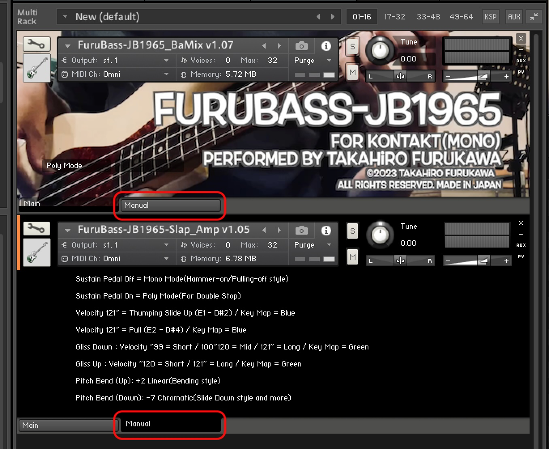Open BaMix MIDI Ch Omni dropdown
The width and height of the screenshot is (549, 449).
pyautogui.click(x=166, y=74)
